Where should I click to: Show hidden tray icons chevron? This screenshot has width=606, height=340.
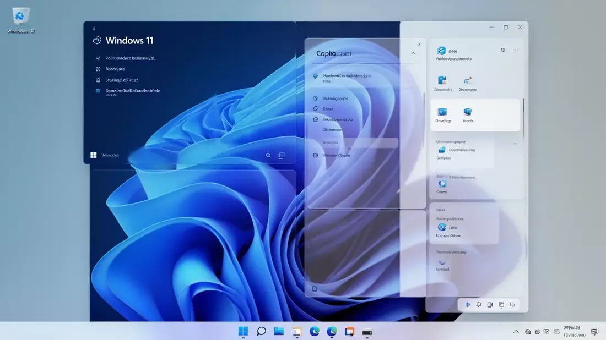[516, 332]
